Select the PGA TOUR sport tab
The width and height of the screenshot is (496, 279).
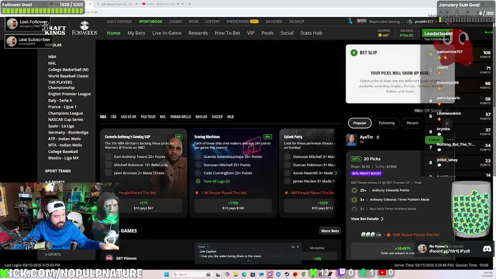pyautogui.click(x=148, y=117)
